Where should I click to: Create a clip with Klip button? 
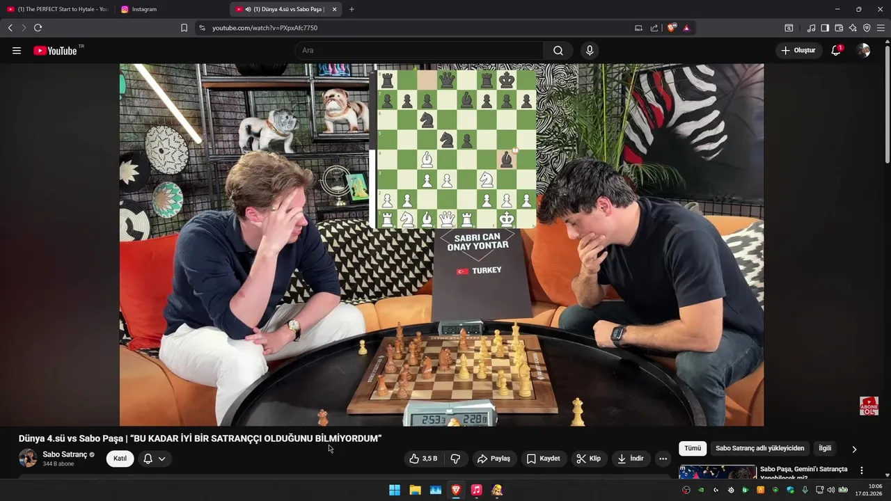(588, 459)
